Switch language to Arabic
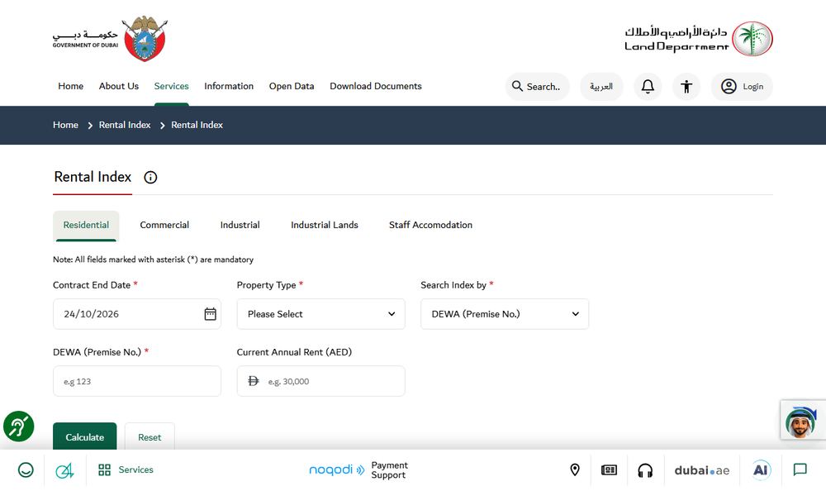Screen dimensions: 826x491 click(601, 87)
